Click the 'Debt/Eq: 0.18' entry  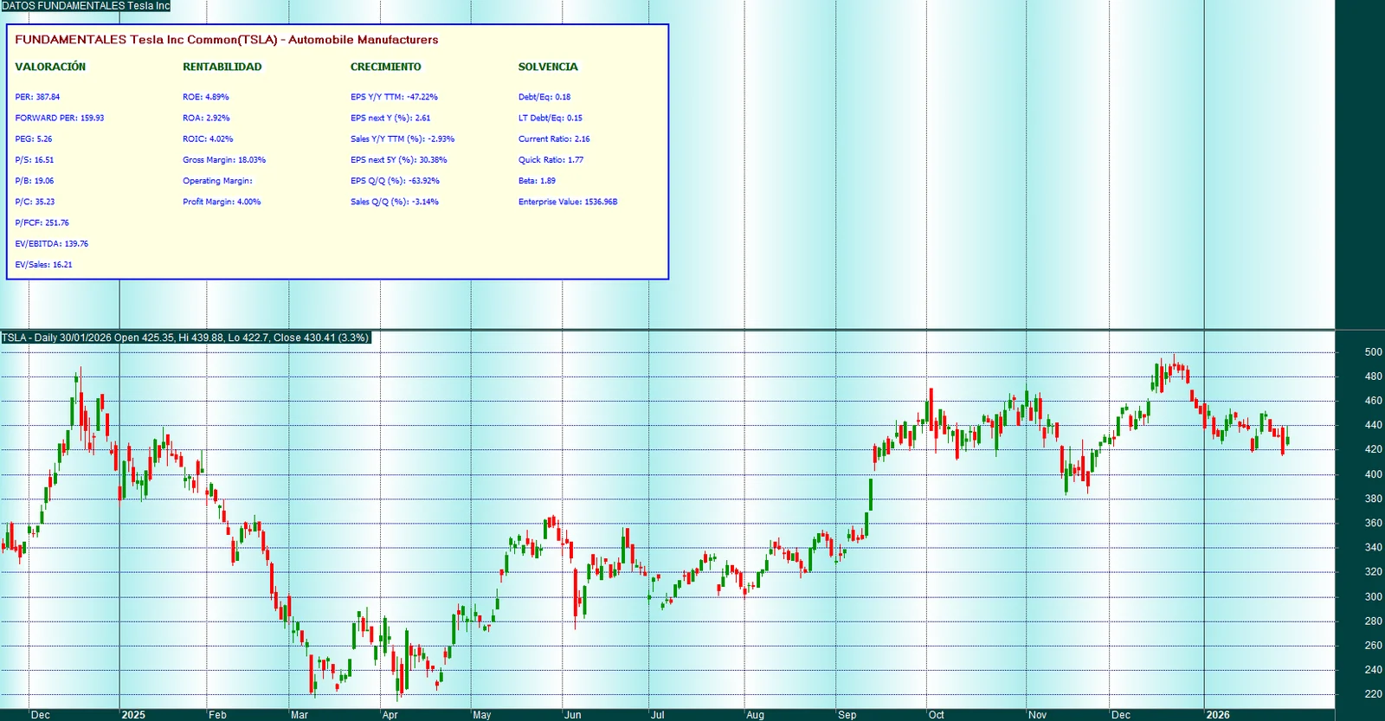pos(544,97)
